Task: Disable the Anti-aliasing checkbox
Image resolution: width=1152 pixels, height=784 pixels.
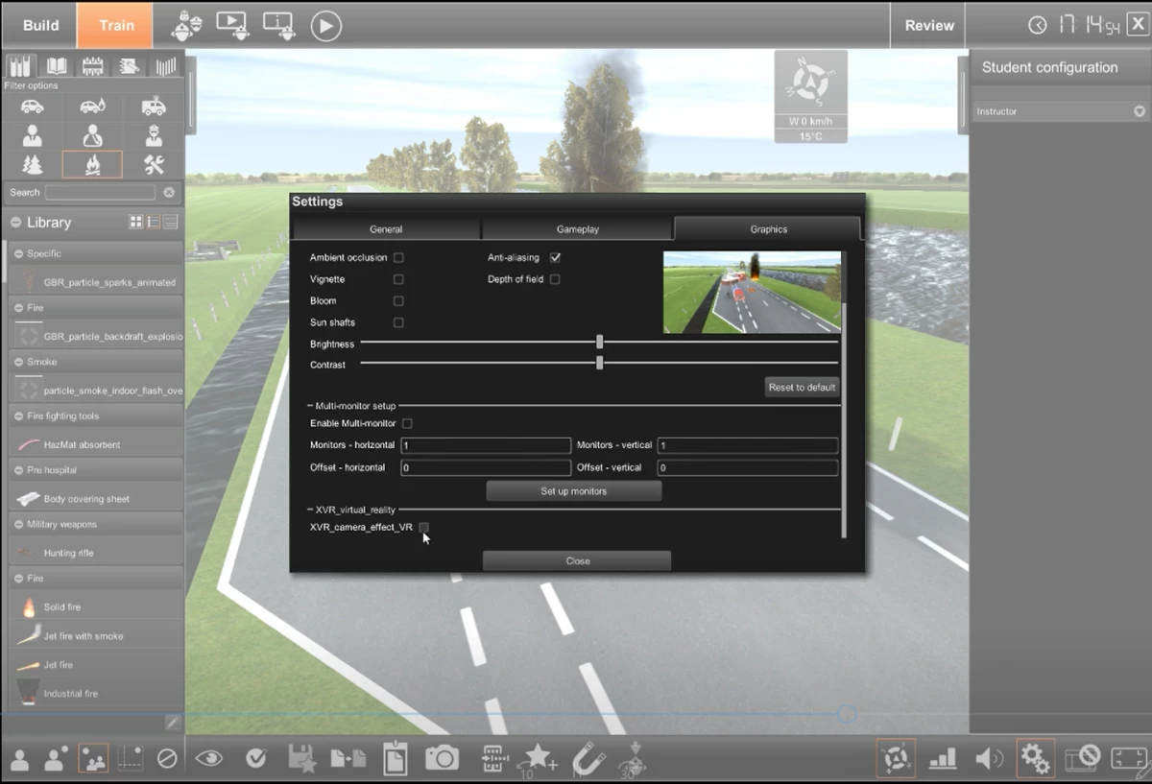Action: [x=555, y=257]
